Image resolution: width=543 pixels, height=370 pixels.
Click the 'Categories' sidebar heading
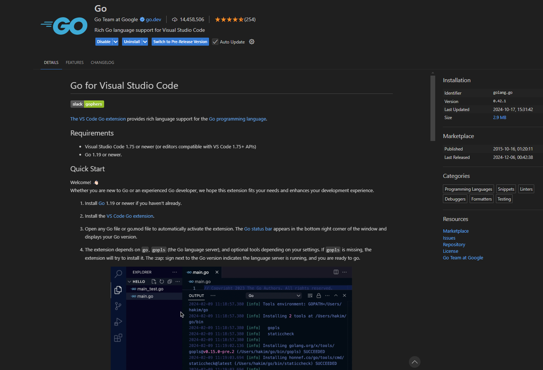coord(456,176)
